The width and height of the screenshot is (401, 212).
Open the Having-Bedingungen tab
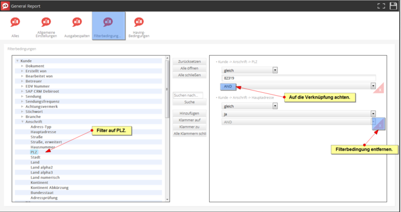coord(139,27)
